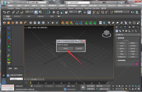
Task: Select the Lights category bulb icon
Action: [123, 31]
